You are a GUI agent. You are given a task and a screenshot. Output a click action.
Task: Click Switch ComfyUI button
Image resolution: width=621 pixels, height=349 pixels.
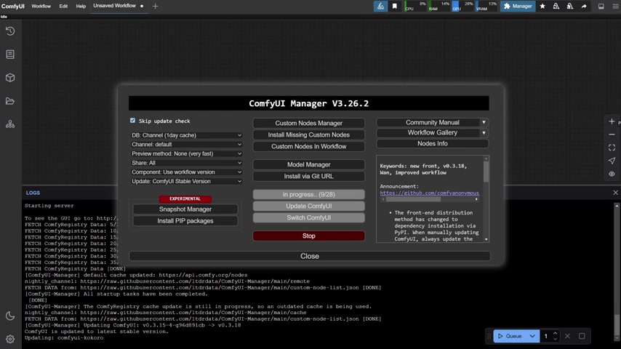309,217
